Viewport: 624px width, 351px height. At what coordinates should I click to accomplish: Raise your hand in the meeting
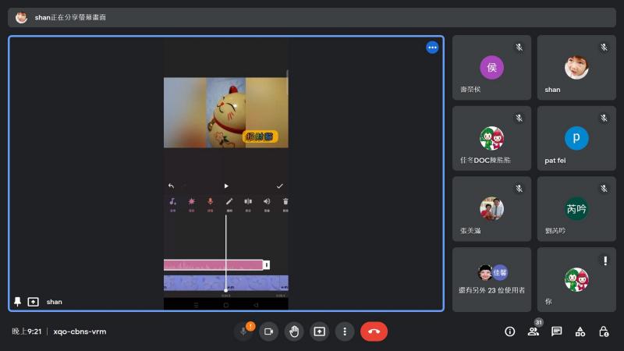click(294, 331)
